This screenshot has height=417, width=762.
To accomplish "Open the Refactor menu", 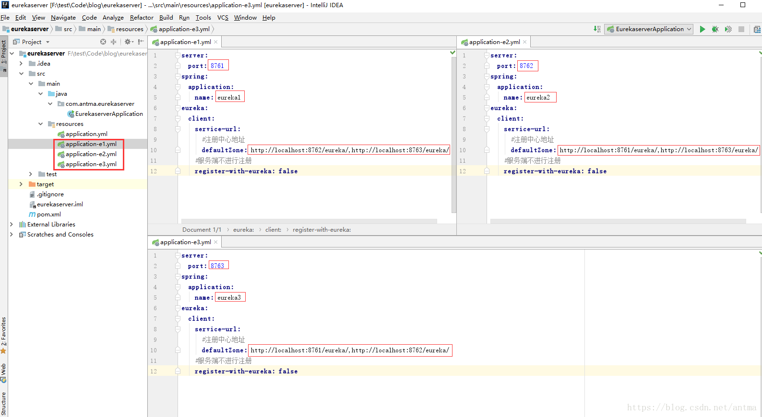I will [142, 18].
